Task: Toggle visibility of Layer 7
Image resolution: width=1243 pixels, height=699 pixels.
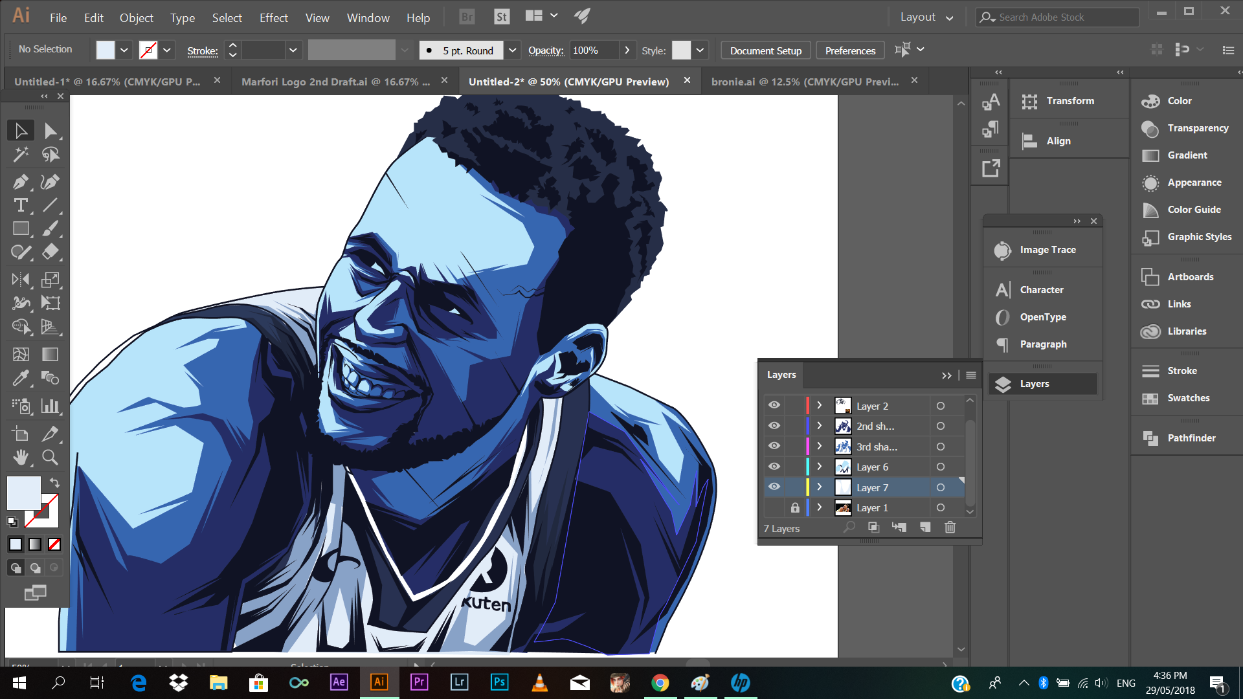Action: coord(774,487)
